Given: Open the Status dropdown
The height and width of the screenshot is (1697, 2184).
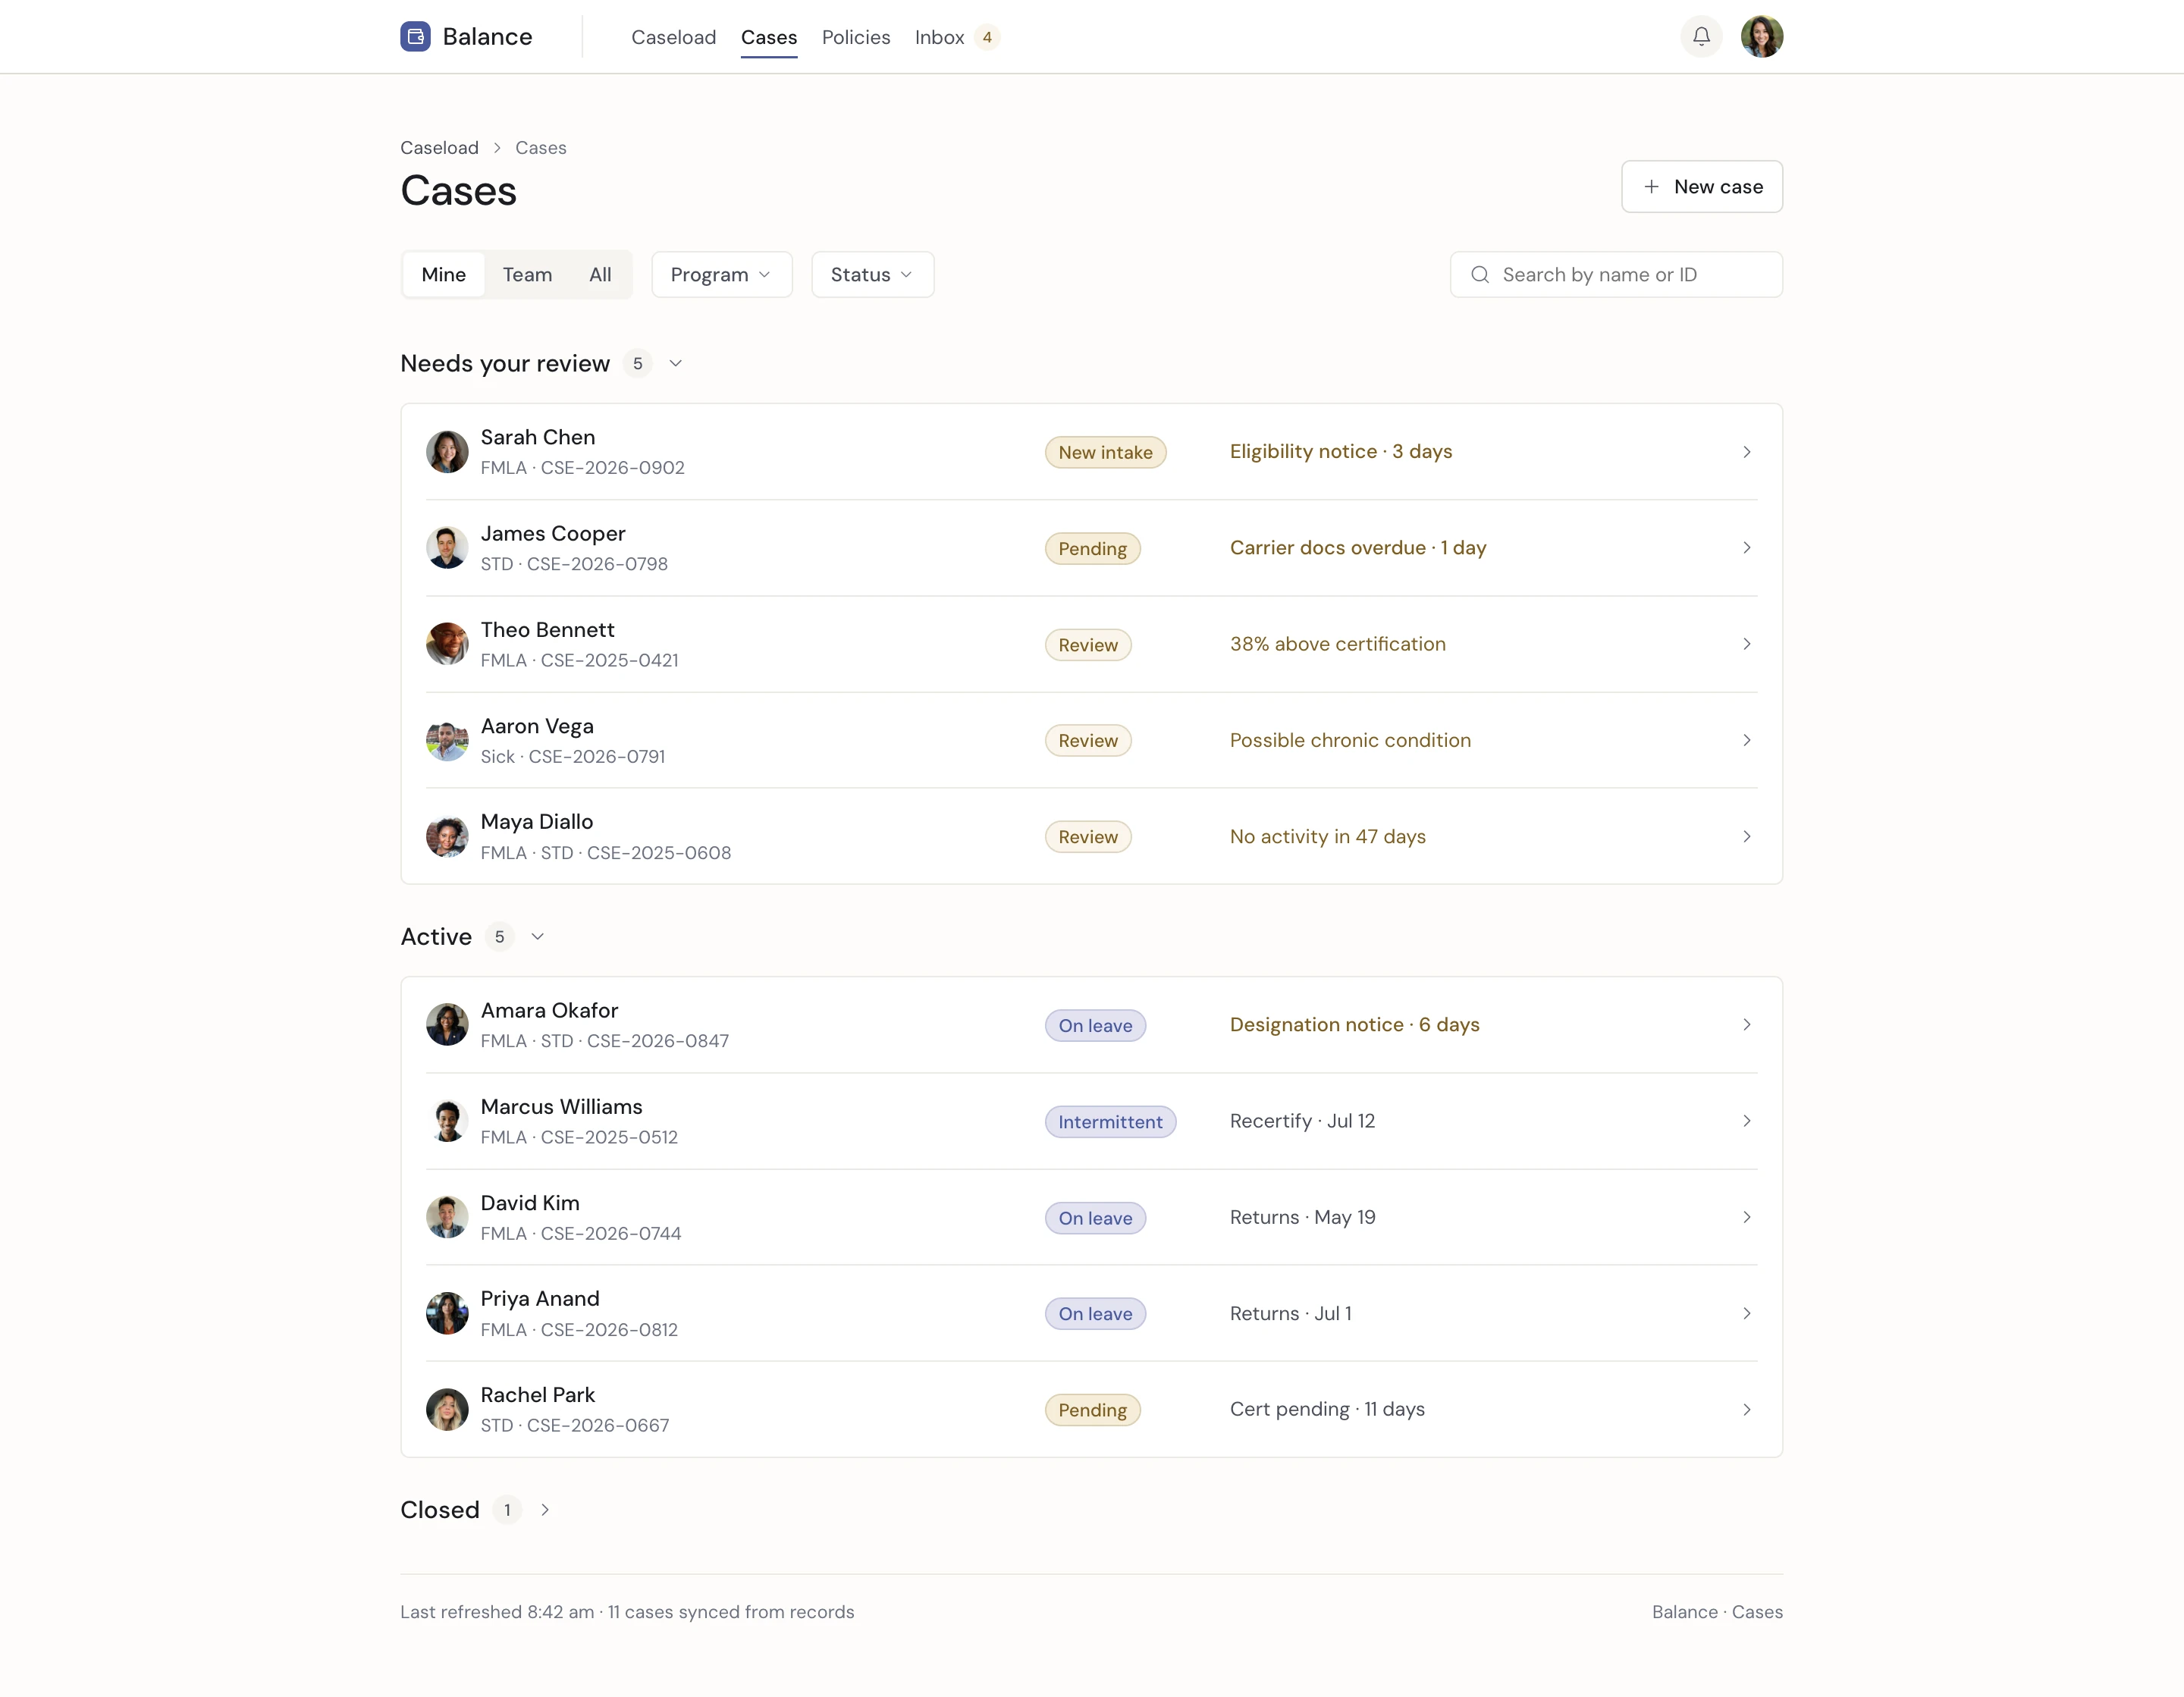Looking at the screenshot, I should point(871,274).
